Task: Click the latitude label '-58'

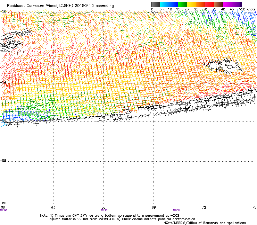Action: 3,161
